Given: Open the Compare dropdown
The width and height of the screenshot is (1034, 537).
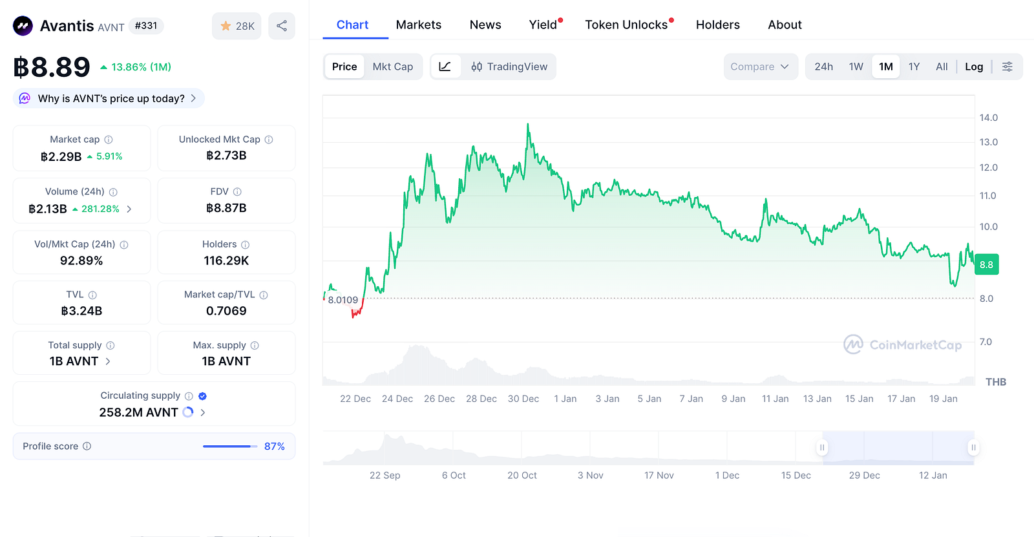Looking at the screenshot, I should click(x=761, y=67).
